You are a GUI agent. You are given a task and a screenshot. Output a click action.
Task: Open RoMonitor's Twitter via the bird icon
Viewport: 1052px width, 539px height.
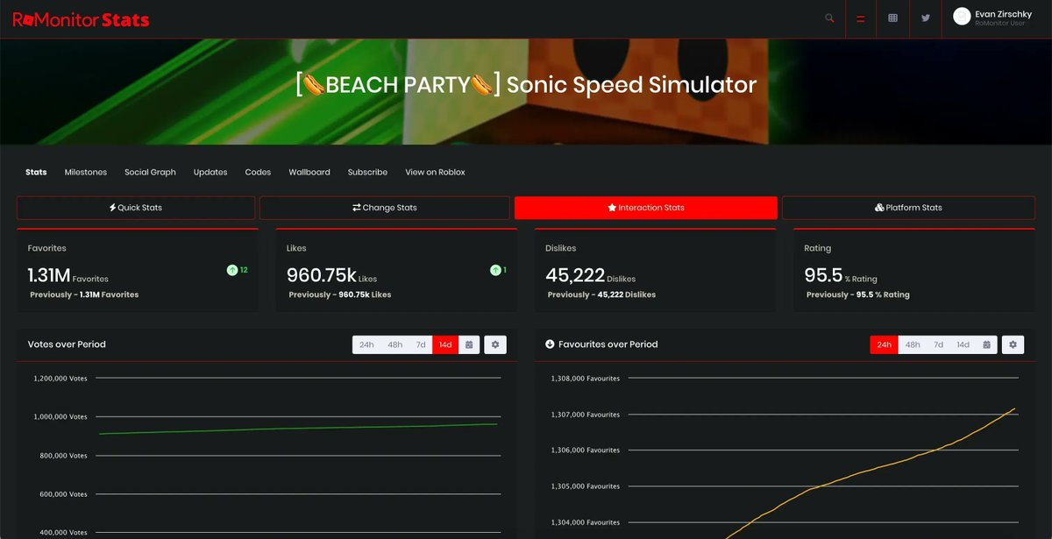(x=926, y=18)
